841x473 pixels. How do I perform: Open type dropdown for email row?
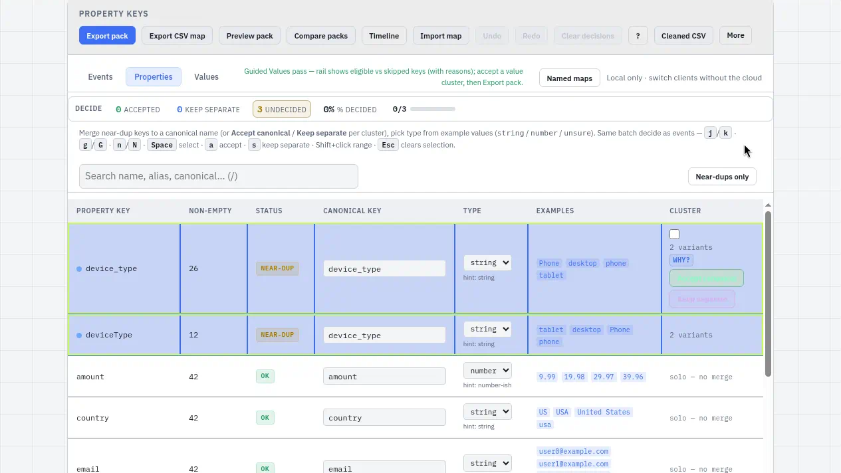tap(487, 463)
